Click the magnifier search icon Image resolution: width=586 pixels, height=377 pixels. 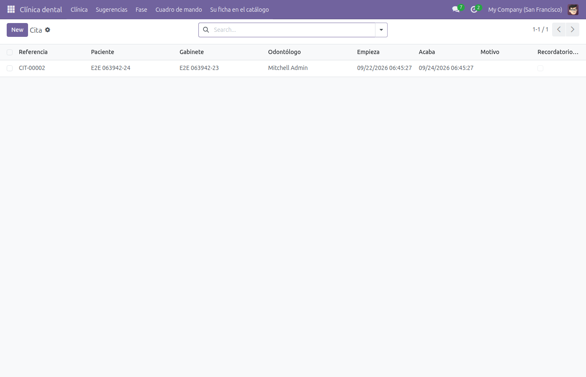point(206,30)
